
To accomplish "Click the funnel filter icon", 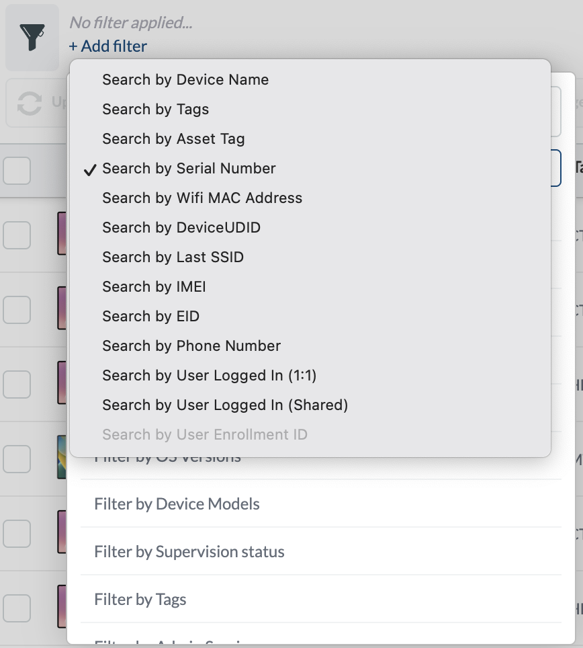I will point(32,38).
